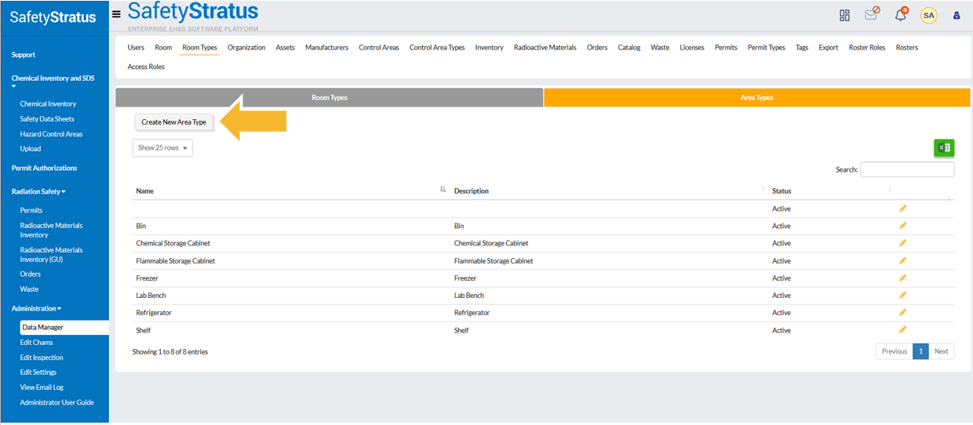Screen dimensions: 973x425
Task: Click the edit pencil for Freezer
Action: coord(902,278)
